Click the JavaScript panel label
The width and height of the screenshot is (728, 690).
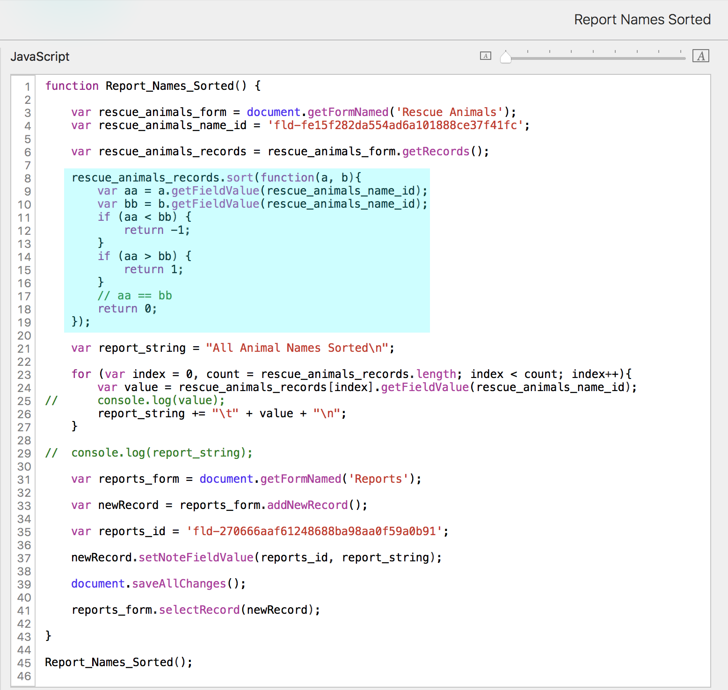tap(40, 57)
